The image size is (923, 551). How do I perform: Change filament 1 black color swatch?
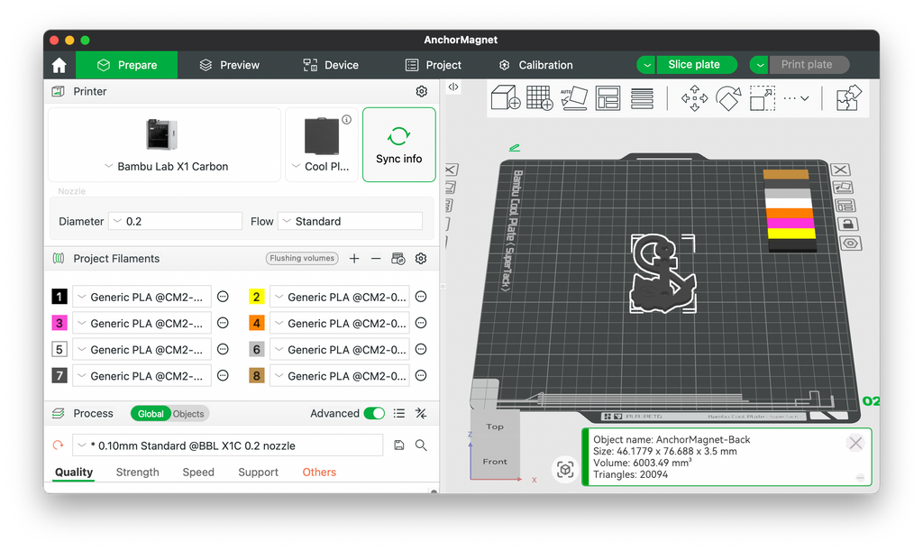[59, 297]
